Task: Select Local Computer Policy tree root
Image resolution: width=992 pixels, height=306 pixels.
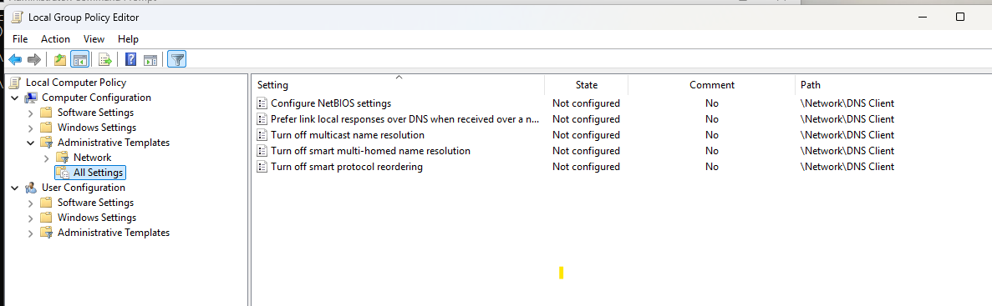Action: click(76, 83)
